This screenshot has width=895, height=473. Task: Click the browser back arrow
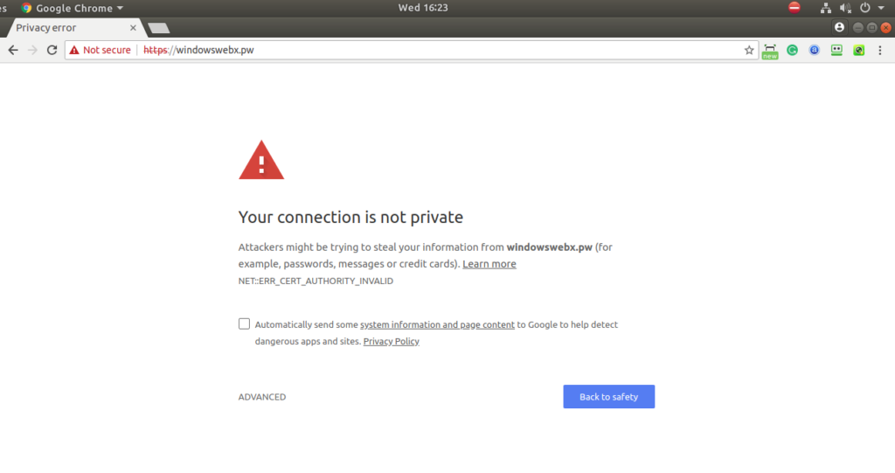coord(12,51)
